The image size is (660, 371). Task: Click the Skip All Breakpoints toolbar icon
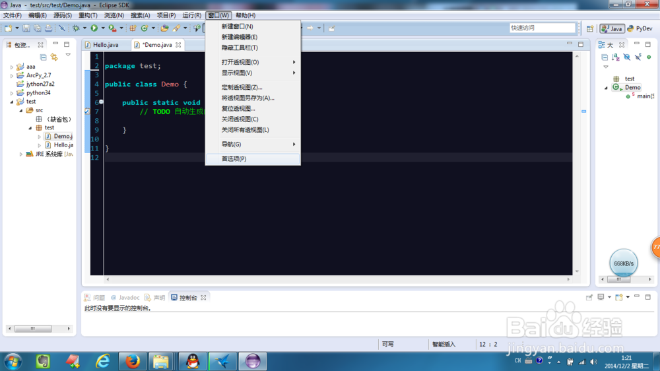tap(62, 28)
